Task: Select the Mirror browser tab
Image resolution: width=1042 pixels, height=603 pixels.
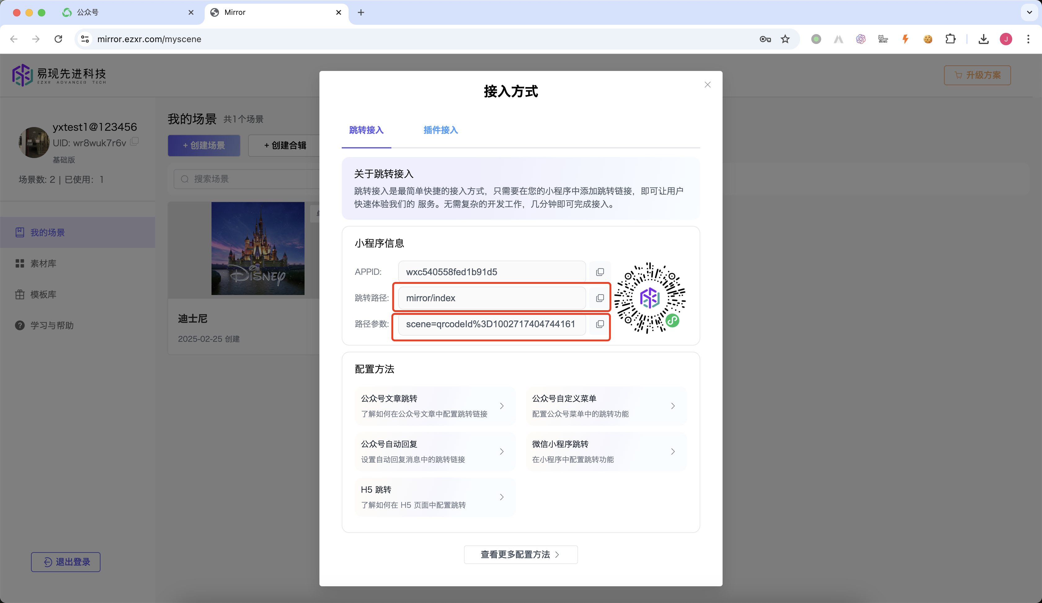Action: [276, 12]
